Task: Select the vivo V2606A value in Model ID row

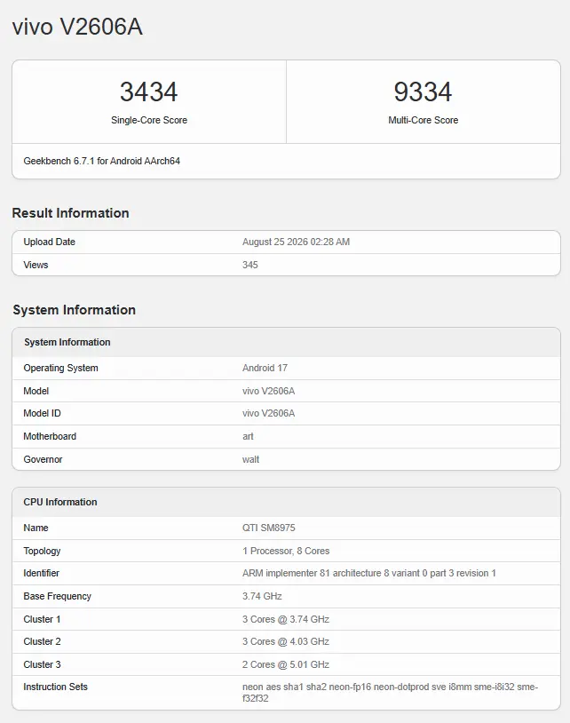Action: 269,413
